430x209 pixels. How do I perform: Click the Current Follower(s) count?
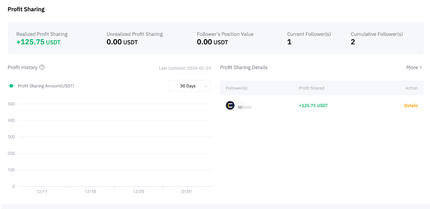pos(289,42)
